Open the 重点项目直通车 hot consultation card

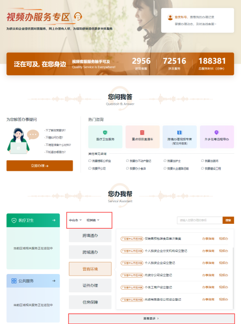point(143,137)
